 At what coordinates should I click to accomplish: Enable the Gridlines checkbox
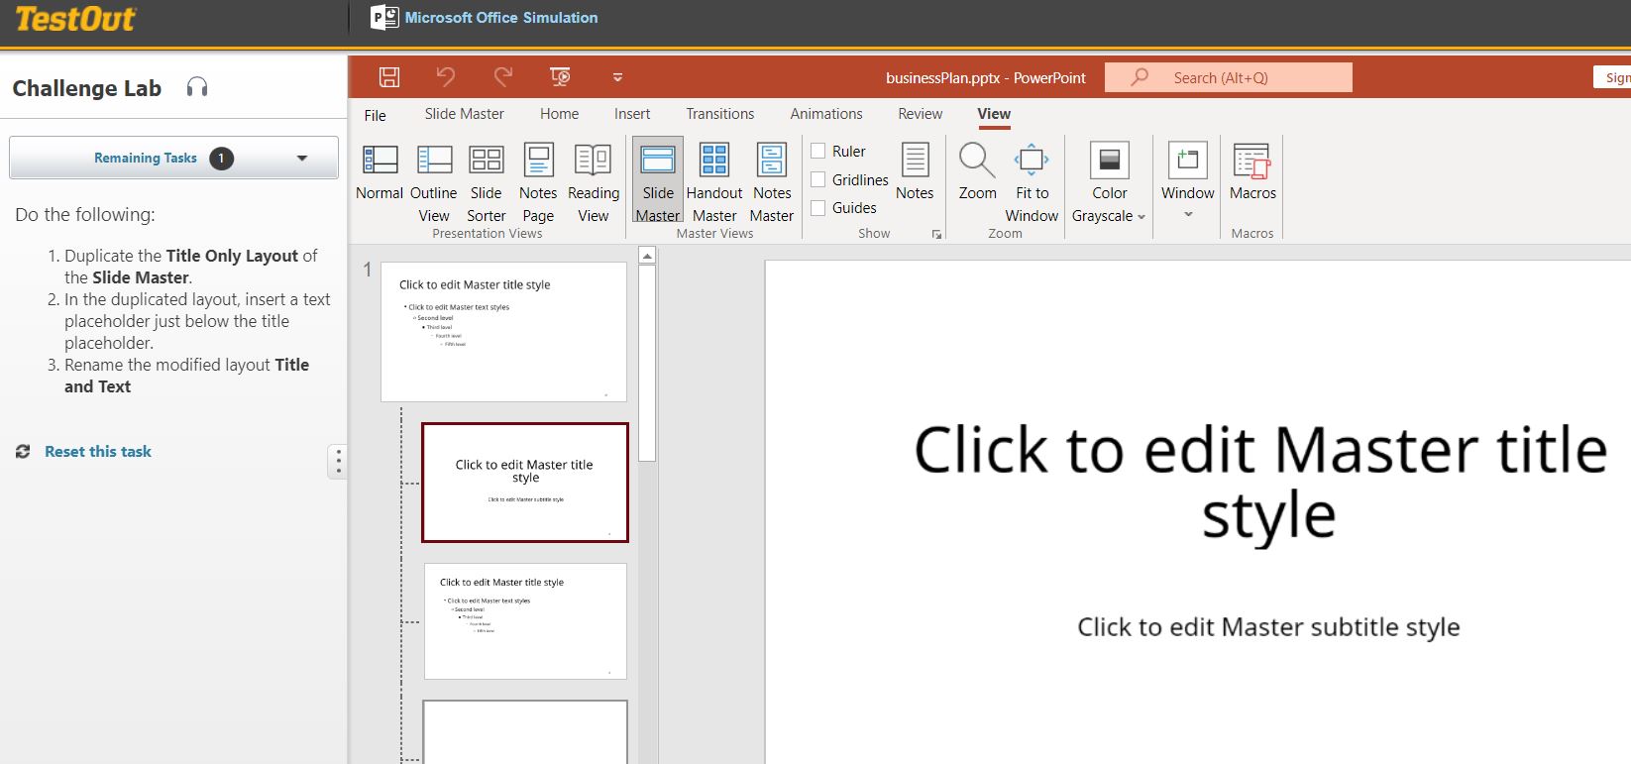[818, 179]
